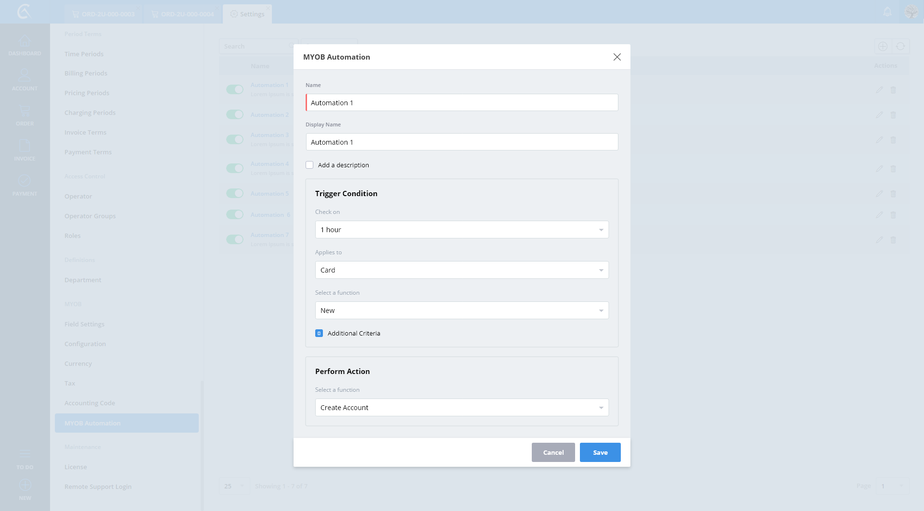
Task: Switch to the ORD-2U-000-0003 tab
Action: pyautogui.click(x=104, y=14)
